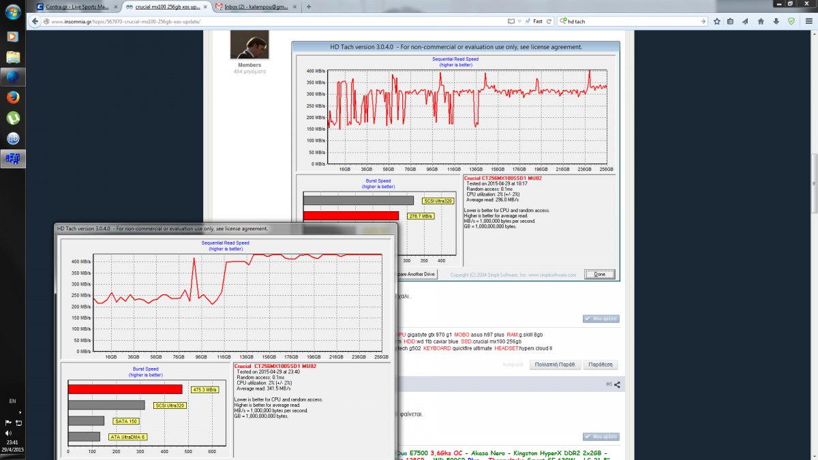Image resolution: width=818 pixels, height=460 pixels.
Task: Click the 'ATA UltraDMA 6' bar label
Action: coord(128,437)
